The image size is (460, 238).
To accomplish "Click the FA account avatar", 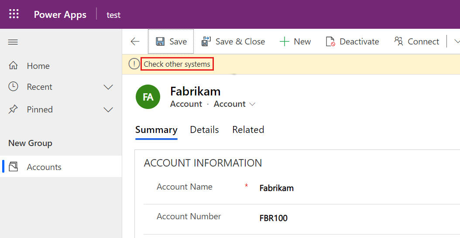I will (148, 97).
